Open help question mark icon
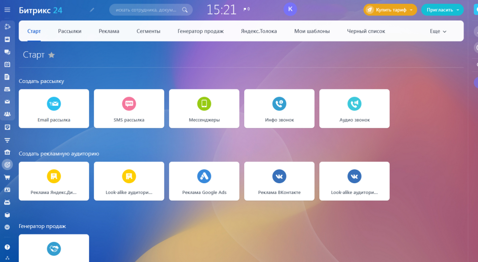 click(7, 247)
